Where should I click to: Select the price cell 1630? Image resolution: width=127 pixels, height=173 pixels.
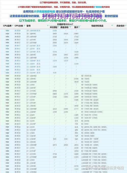click(x=76, y=148)
